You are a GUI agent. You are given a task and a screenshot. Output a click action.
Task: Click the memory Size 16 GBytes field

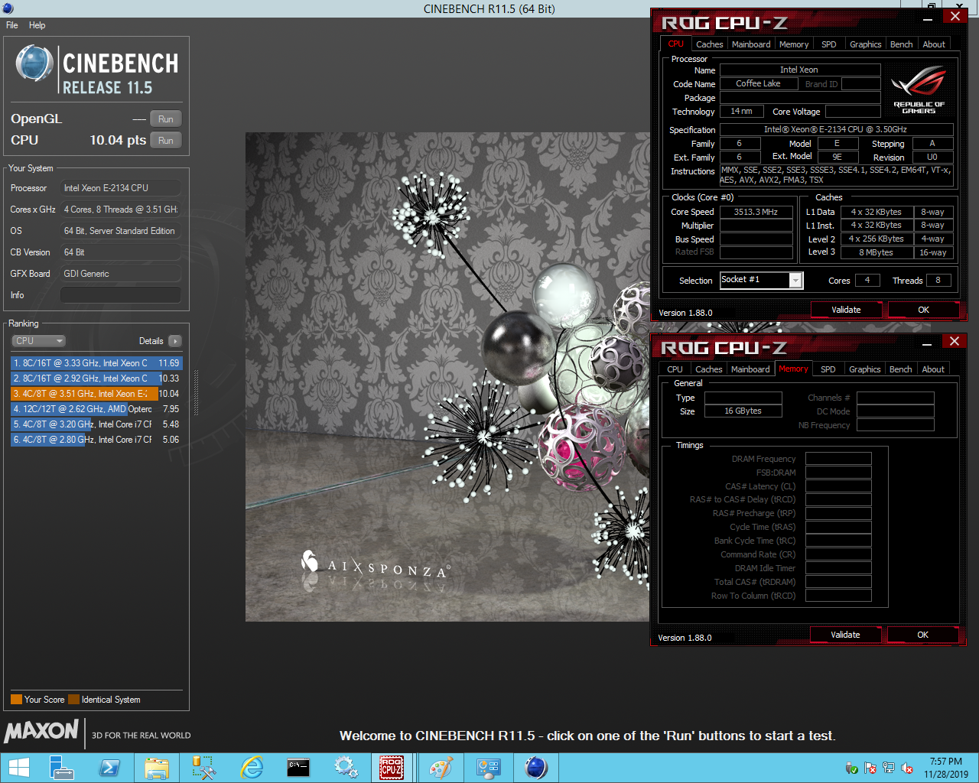(x=743, y=411)
